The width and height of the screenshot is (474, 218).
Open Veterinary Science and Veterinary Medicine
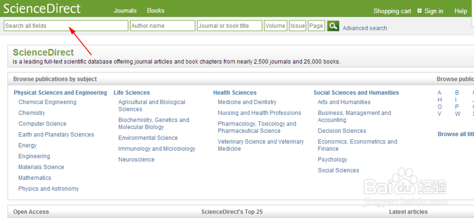[x=261, y=145]
